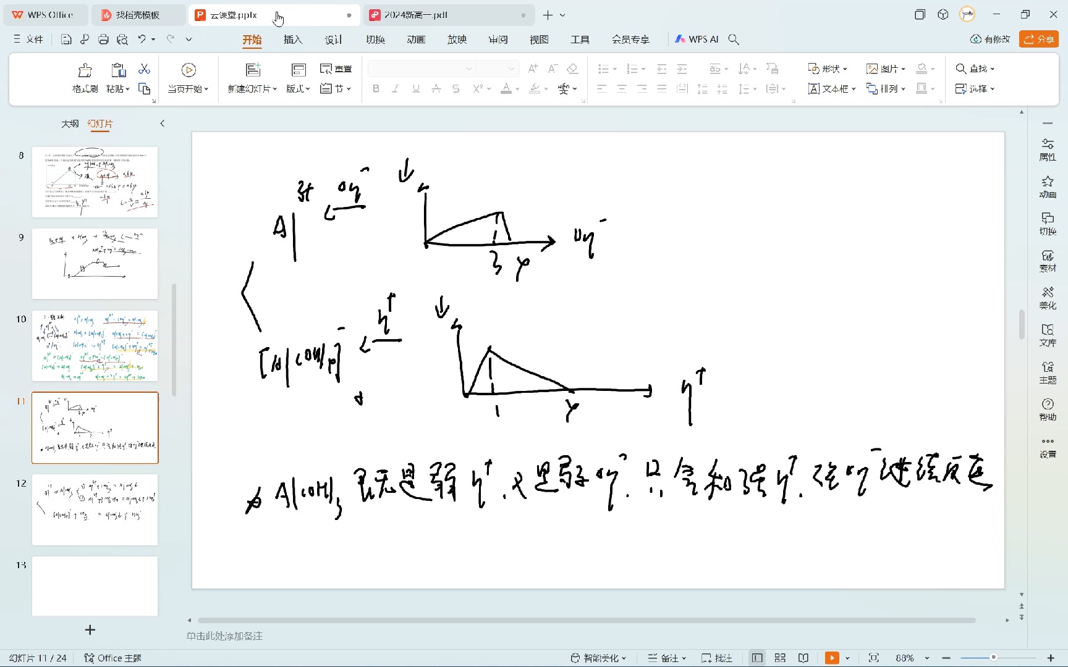The width and height of the screenshot is (1068, 667).
Task: Click the WPS AI button
Action: (697, 39)
